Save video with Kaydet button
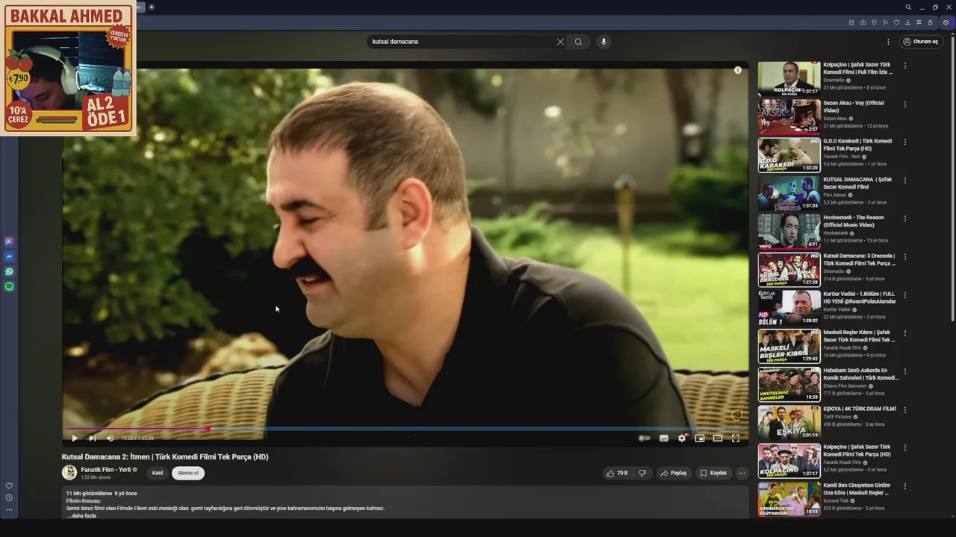This screenshot has height=537, width=956. point(713,473)
